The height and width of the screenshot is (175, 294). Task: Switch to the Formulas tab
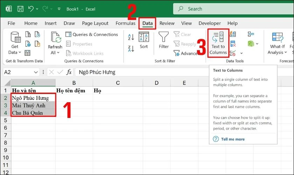pyautogui.click(x=125, y=23)
